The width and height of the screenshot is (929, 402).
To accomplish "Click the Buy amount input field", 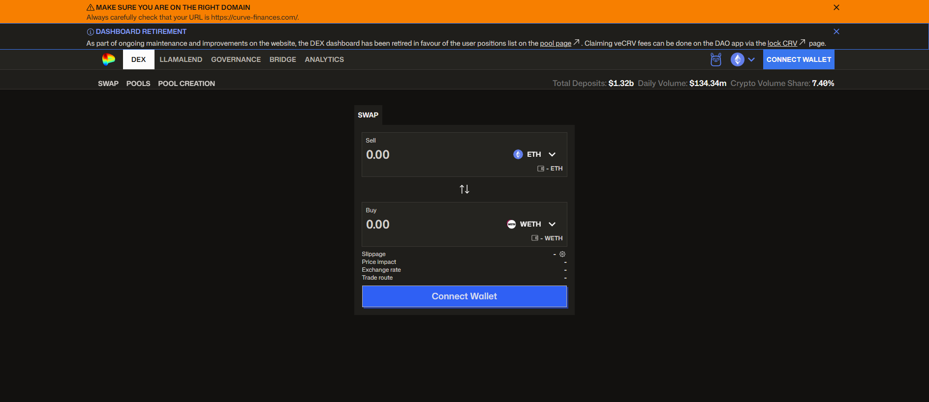I will click(433, 225).
